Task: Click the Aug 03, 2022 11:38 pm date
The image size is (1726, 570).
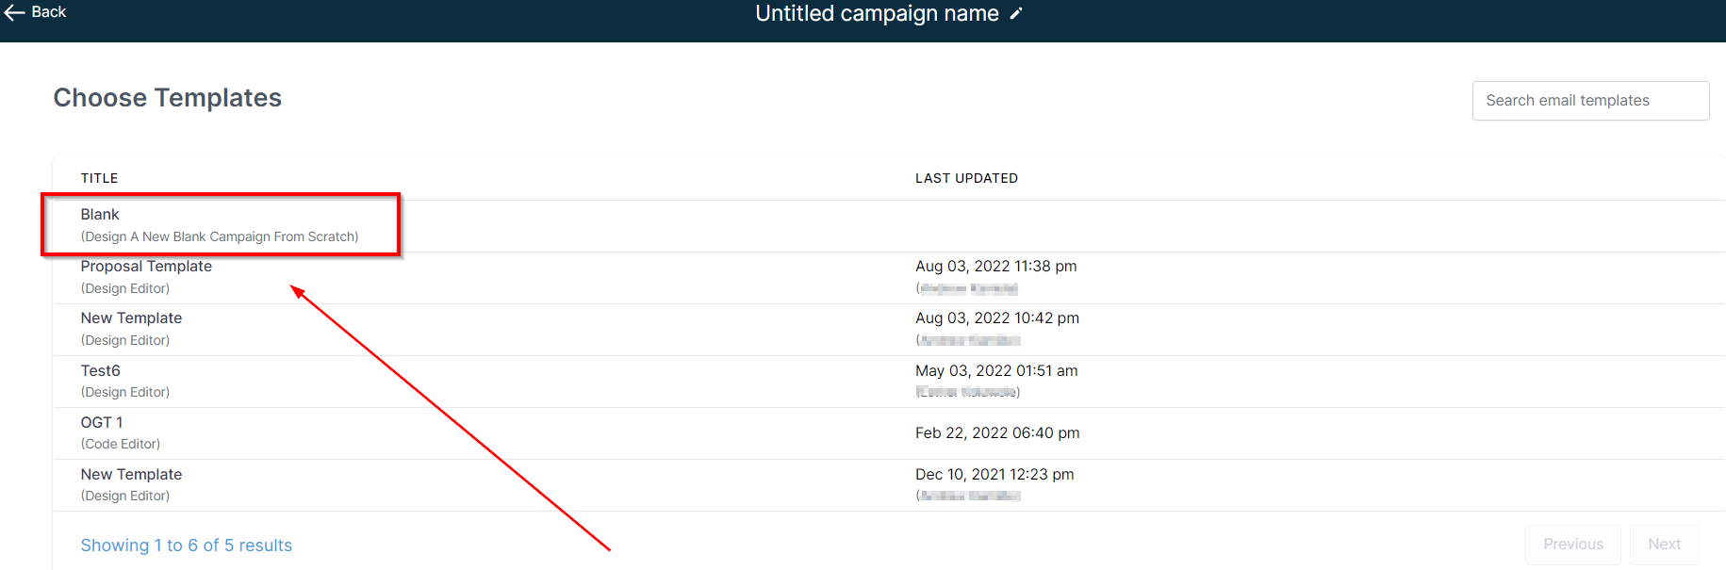Action: click(x=996, y=267)
